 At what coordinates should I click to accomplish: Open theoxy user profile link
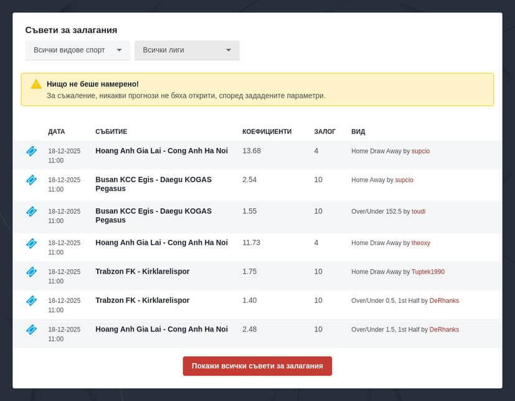tap(420, 243)
